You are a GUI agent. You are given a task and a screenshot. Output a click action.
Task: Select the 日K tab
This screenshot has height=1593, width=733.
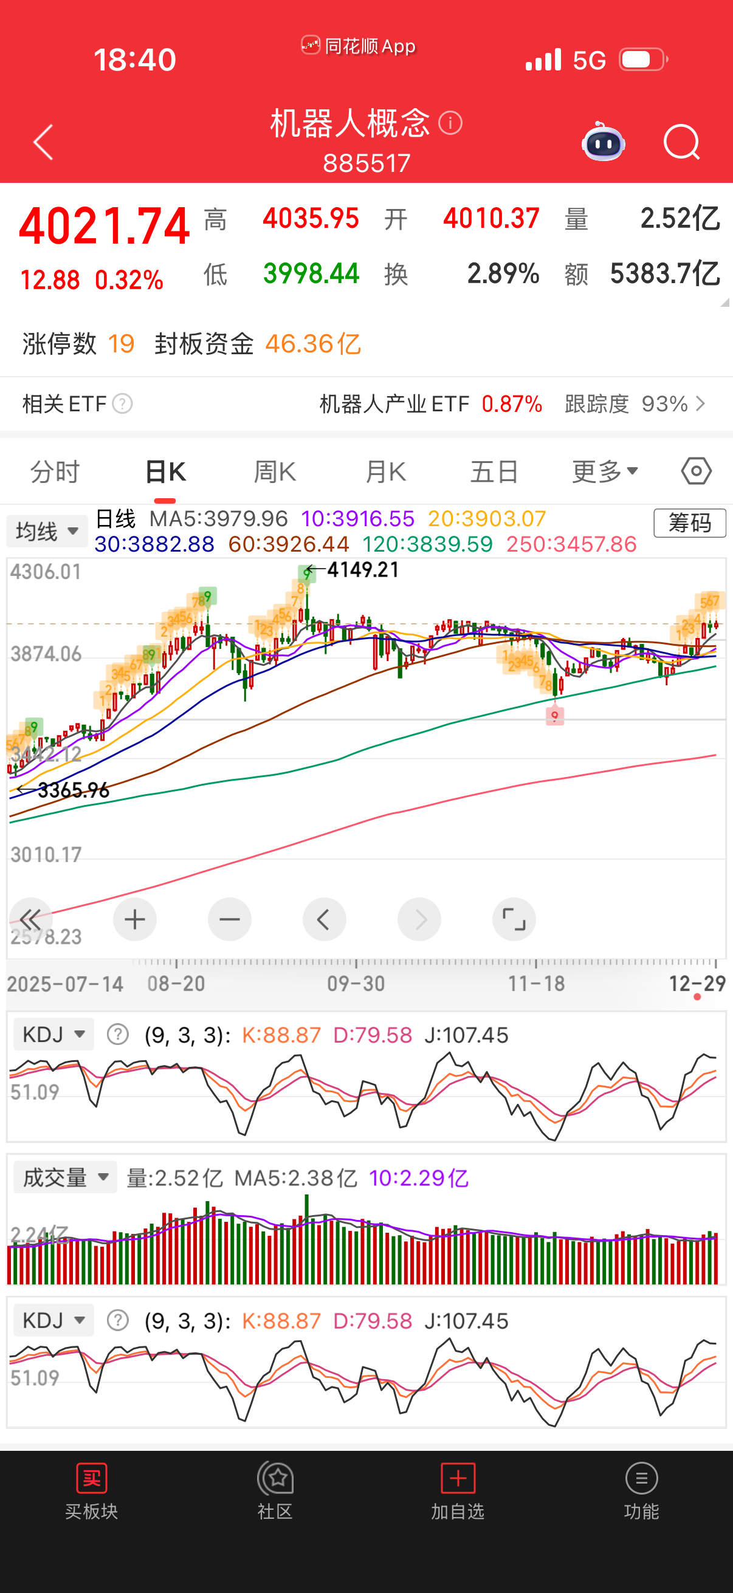click(165, 472)
